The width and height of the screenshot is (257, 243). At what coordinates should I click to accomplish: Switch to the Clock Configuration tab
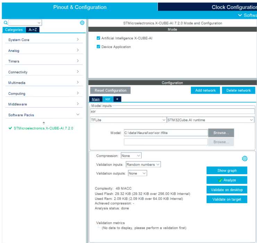(229, 7)
